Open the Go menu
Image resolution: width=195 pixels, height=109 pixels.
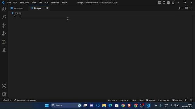(41, 3)
